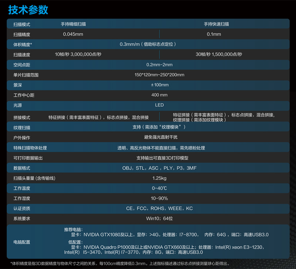The width and height of the screenshot is (296, 269).
Task: Click the 体积精度* row label
Action: click(x=23, y=44)
